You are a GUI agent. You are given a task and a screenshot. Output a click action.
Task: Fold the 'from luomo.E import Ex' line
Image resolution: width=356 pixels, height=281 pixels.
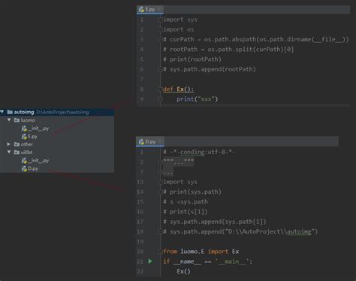[161, 251]
